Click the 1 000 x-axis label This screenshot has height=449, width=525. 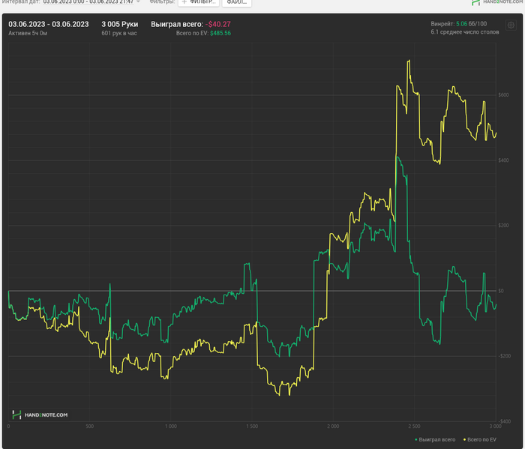point(171,427)
